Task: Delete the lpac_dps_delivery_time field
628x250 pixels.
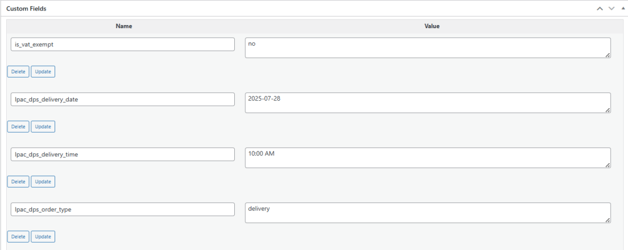Action: pos(18,182)
